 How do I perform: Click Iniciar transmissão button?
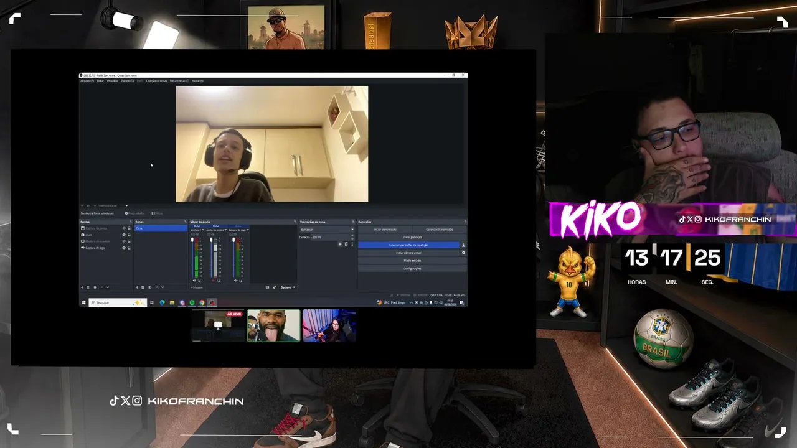click(385, 230)
